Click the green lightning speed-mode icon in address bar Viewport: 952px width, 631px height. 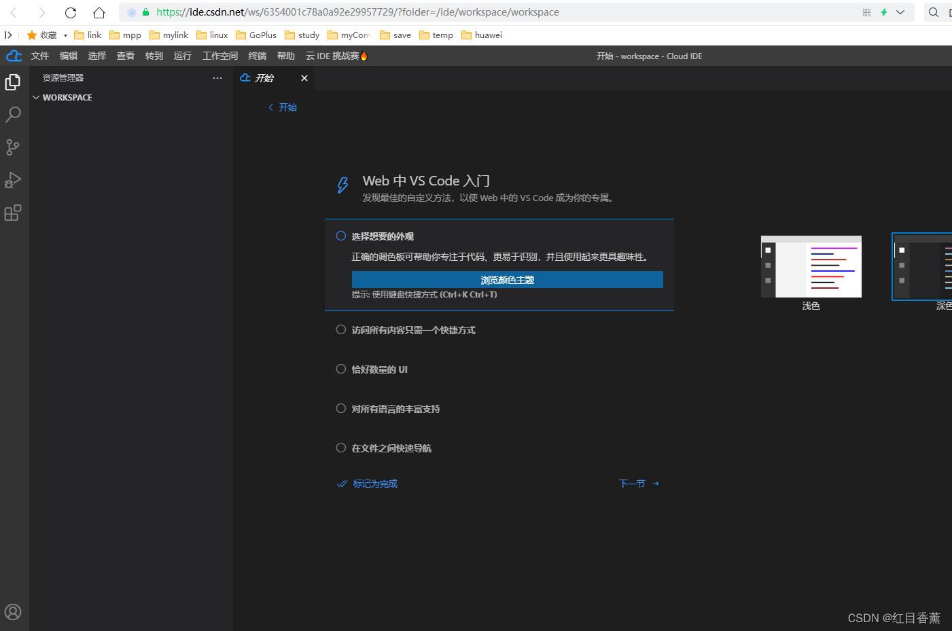(884, 12)
